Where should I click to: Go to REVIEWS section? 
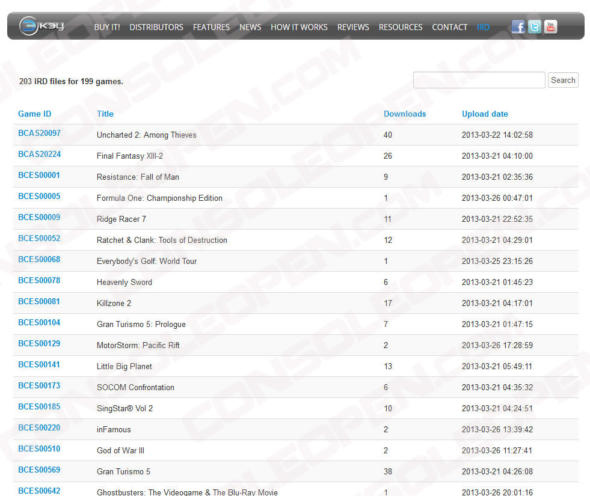[353, 28]
